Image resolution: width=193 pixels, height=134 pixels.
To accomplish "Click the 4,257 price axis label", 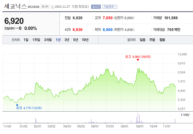I will 182,109.
